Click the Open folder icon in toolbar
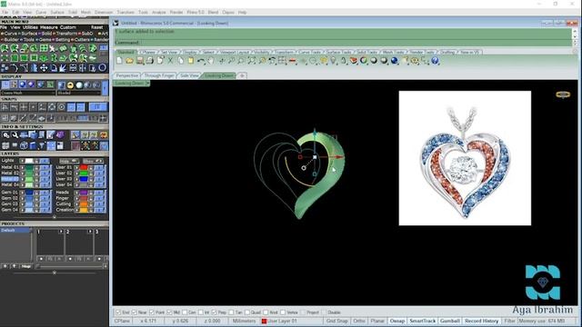 point(129,61)
